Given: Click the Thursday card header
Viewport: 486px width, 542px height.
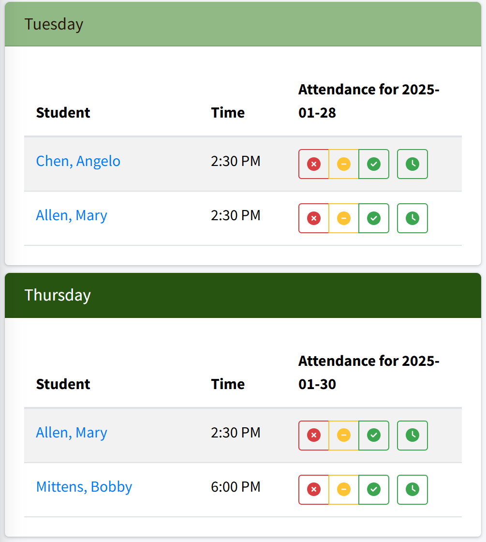Looking at the screenshot, I should (243, 295).
